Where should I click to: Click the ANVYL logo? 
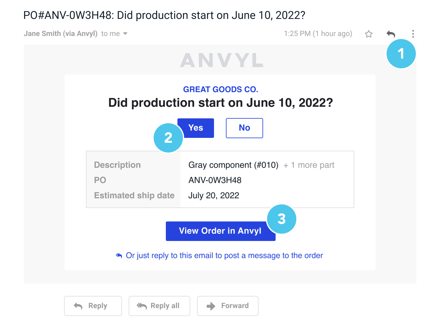point(222,60)
